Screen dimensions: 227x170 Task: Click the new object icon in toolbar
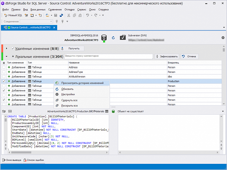(x=32, y=15)
